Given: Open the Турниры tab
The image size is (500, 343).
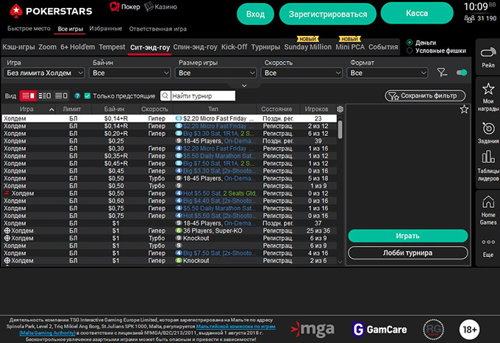Looking at the screenshot, I should [265, 47].
